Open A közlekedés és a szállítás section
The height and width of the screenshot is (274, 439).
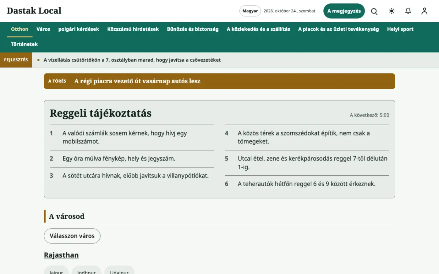click(x=258, y=29)
